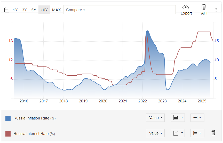The image size is (223, 143).
Task: Click the 2025 x-axis label
Action: [202, 101]
